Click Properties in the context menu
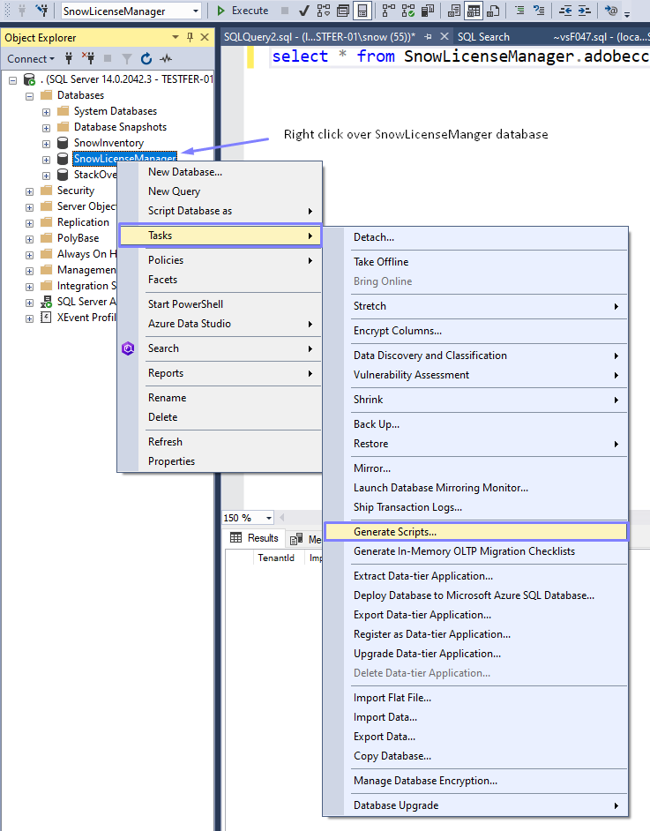The image size is (650, 831). [x=220, y=461]
